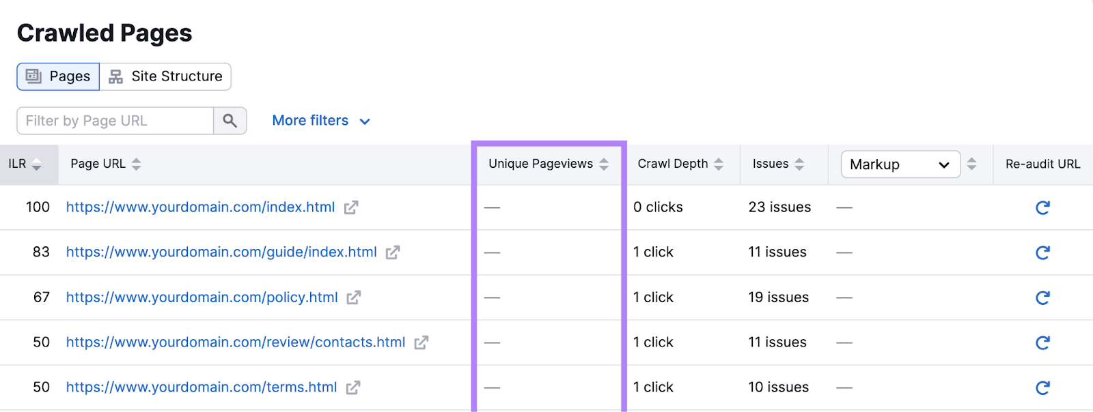Click re-audit icon for terms.html row
1093x412 pixels.
(x=1042, y=388)
